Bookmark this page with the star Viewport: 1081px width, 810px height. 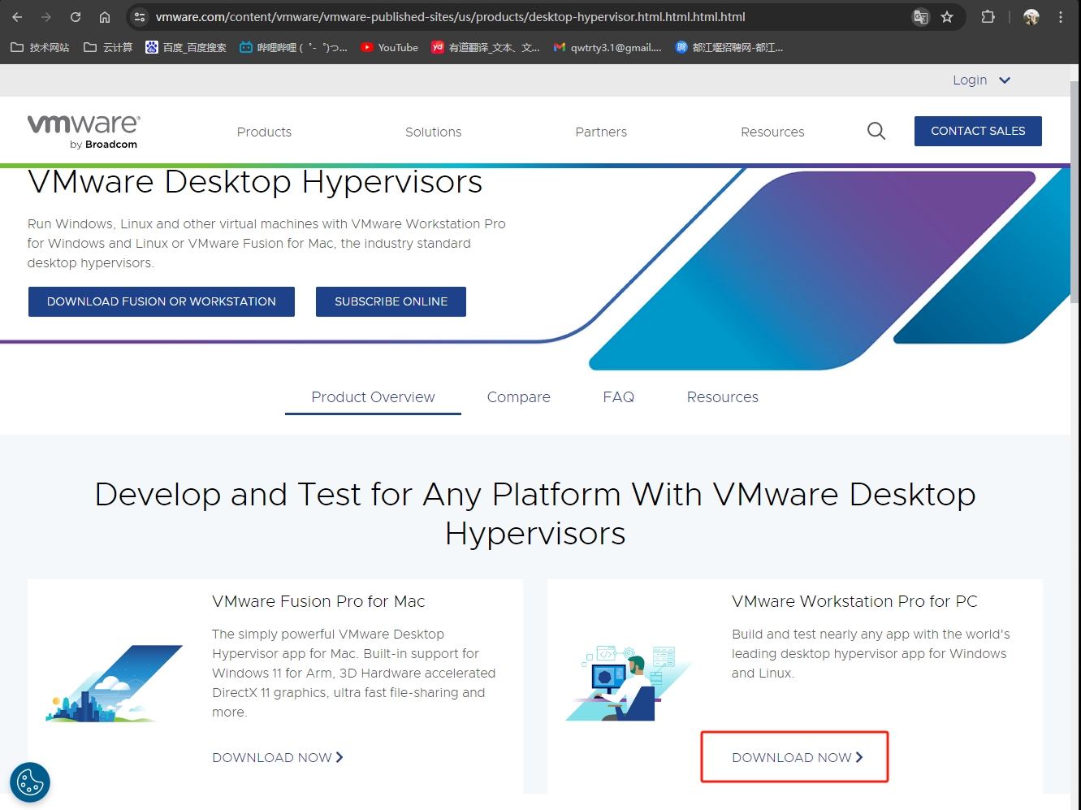tap(947, 17)
